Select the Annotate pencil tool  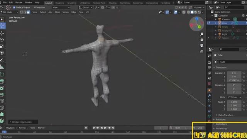(2, 60)
